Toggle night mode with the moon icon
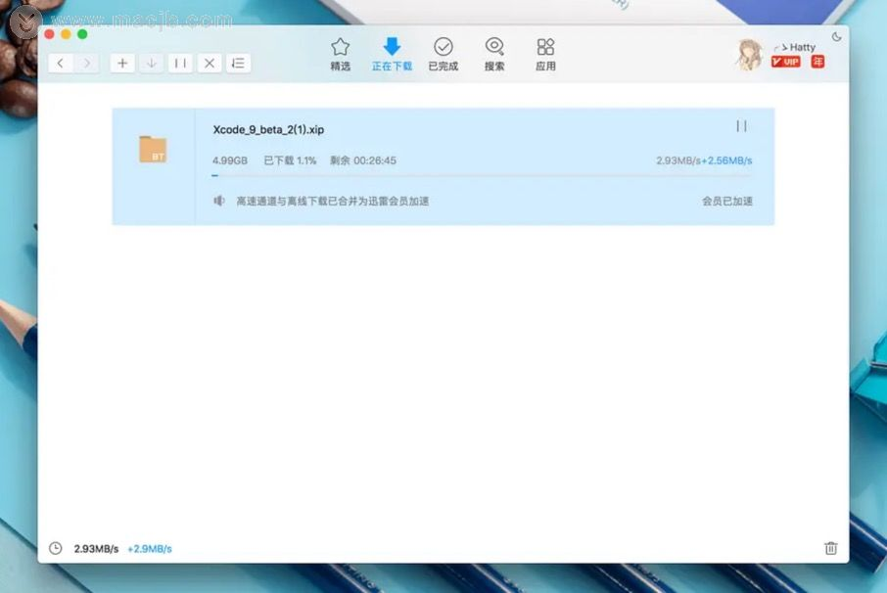 point(837,37)
